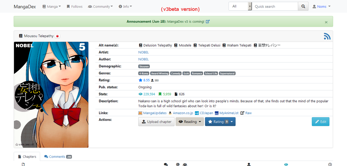Go to Follows in navbar

74,6
